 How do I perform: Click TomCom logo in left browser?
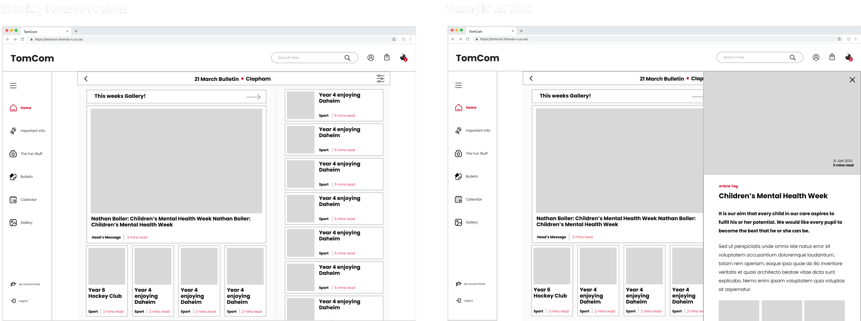tap(32, 58)
